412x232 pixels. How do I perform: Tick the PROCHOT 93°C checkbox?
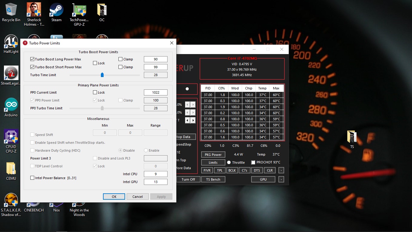[253, 163]
